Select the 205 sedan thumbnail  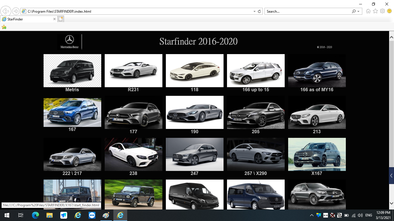pyautogui.click(x=256, y=113)
